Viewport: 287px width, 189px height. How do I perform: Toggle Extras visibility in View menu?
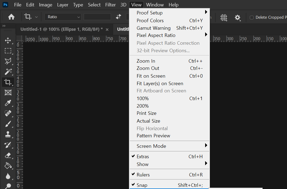tap(170, 157)
